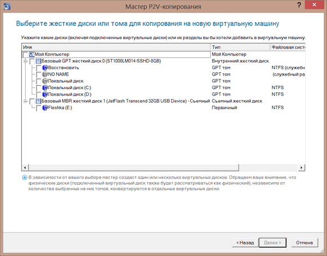
Task: Select the Локальный диск (C:) row label
Action: coord(70,88)
